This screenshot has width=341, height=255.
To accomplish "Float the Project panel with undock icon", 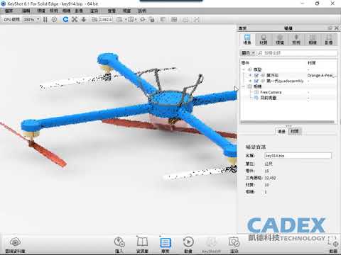I will tap(330, 28).
